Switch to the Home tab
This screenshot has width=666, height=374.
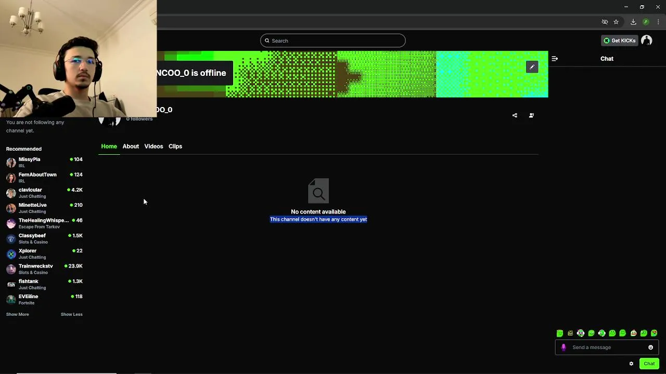tap(109, 146)
